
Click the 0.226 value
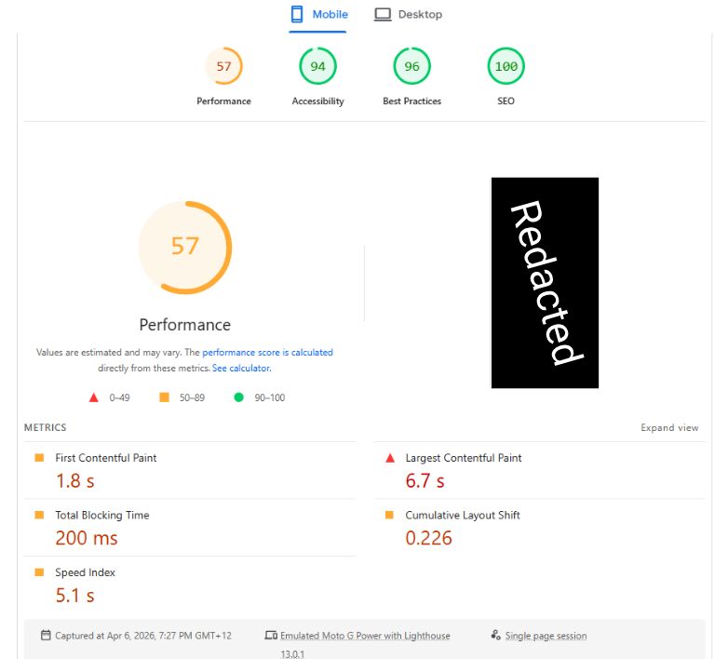tap(428, 538)
